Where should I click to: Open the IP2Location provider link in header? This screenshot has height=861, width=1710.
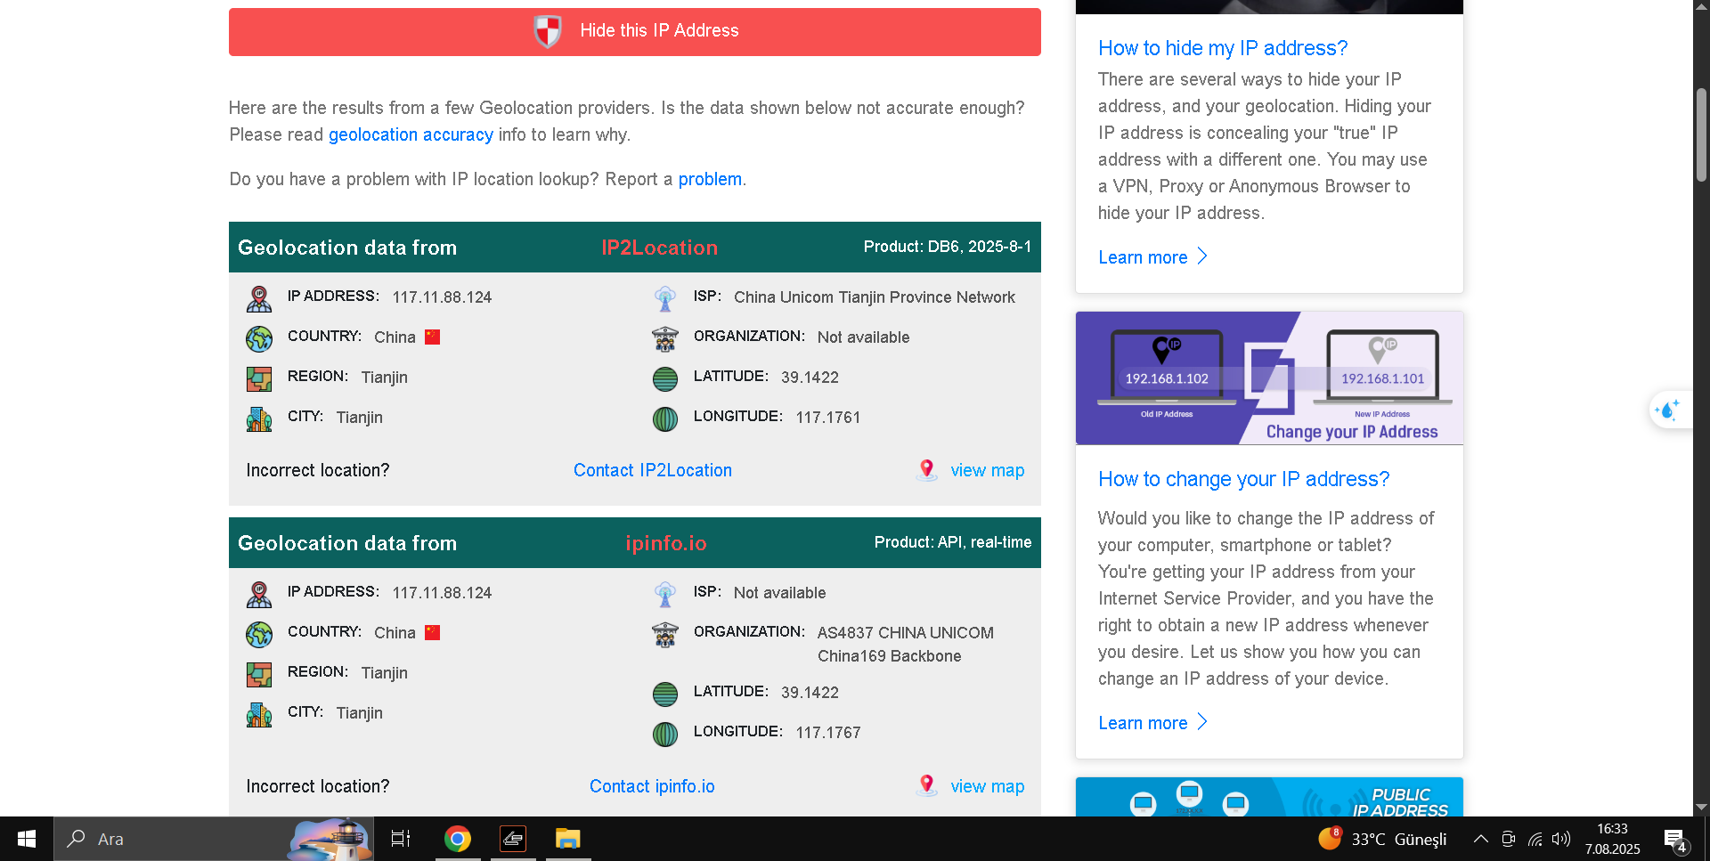click(x=659, y=248)
